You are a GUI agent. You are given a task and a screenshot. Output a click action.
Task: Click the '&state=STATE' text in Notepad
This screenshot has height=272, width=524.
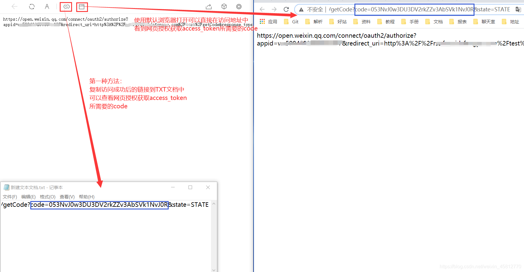(188, 205)
